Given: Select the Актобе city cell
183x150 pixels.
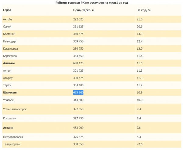Looking at the screenshot, I should (x=8, y=19).
